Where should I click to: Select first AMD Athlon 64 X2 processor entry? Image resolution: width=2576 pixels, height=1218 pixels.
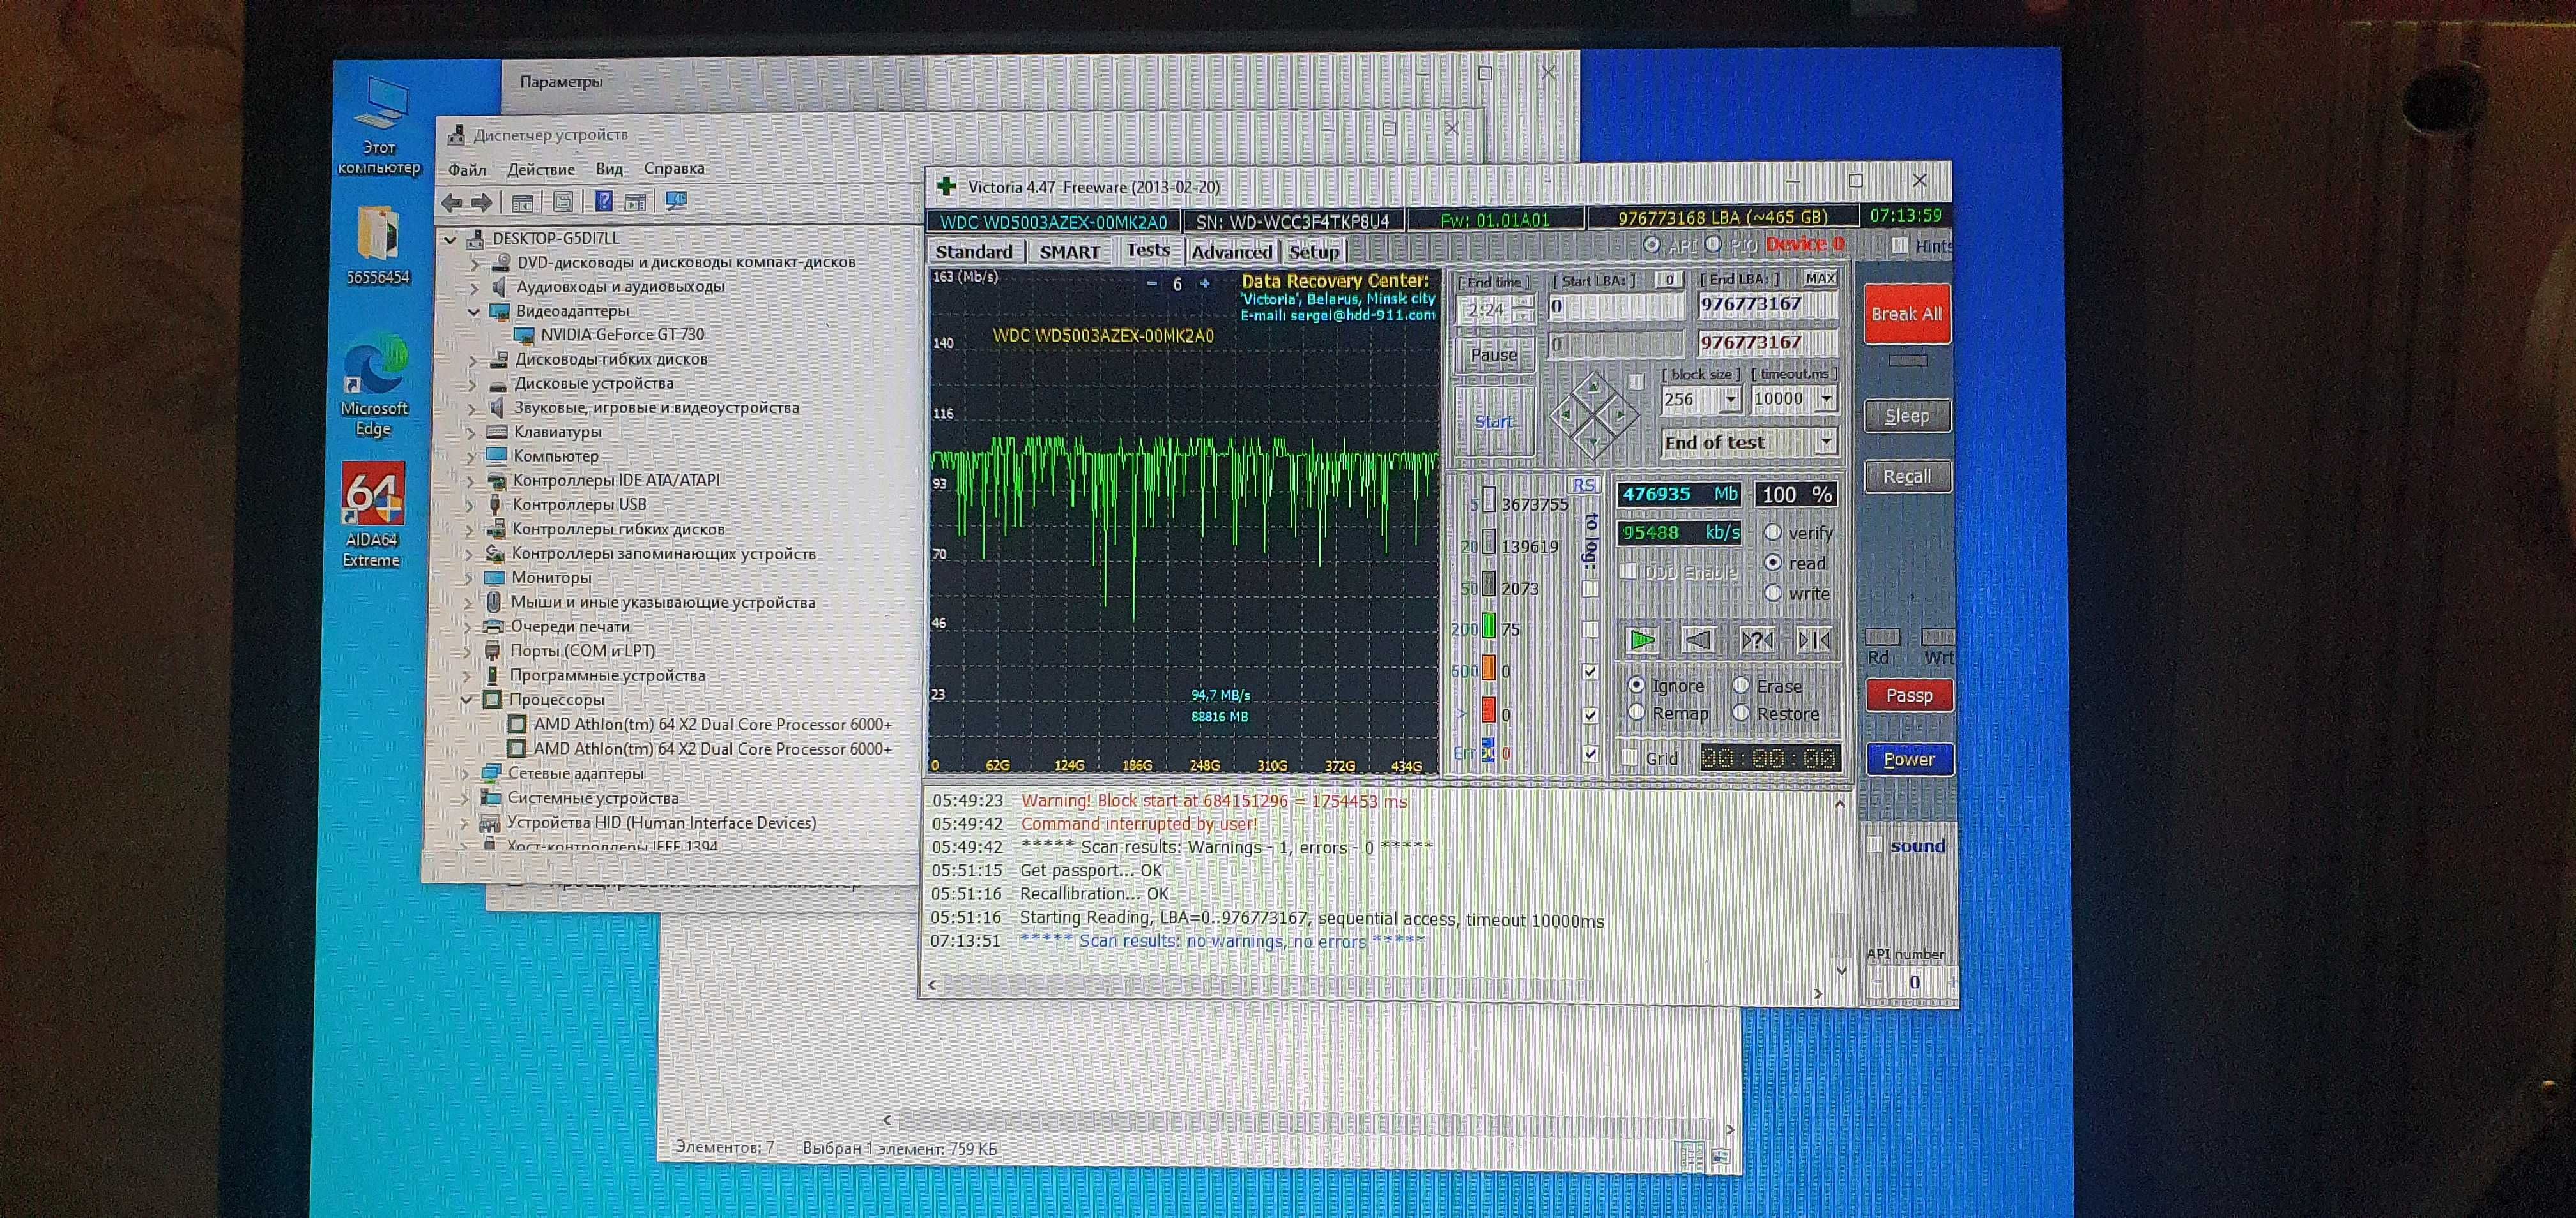(x=712, y=725)
